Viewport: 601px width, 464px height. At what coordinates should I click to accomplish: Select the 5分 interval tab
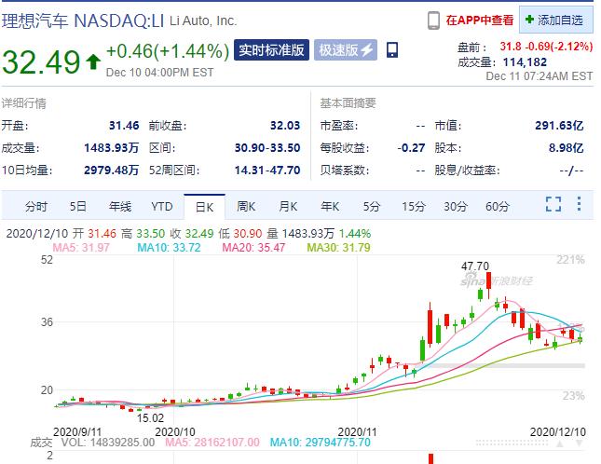[372, 207]
